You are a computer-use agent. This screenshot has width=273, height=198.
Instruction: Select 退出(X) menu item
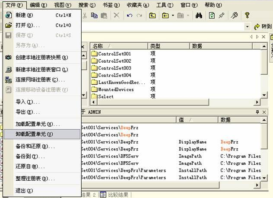tap(42, 191)
